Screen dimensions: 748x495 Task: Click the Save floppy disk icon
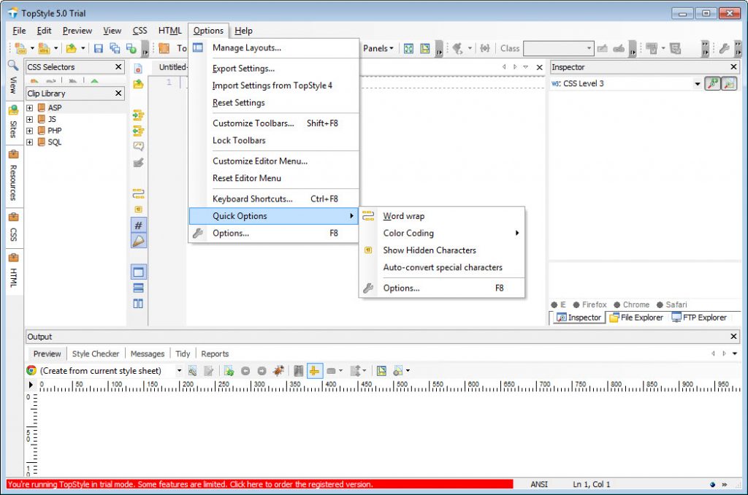coord(99,48)
